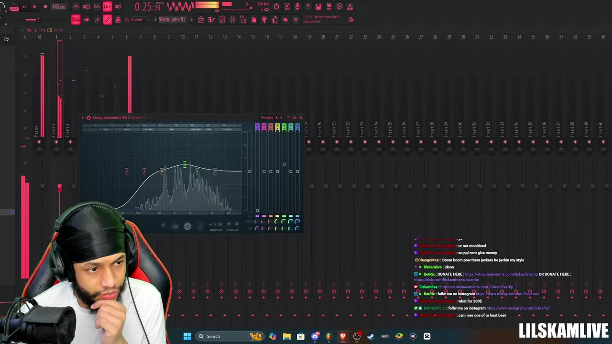Image resolution: width=612 pixels, height=344 pixels.
Task: Click the record button in transport
Action: (45, 7)
